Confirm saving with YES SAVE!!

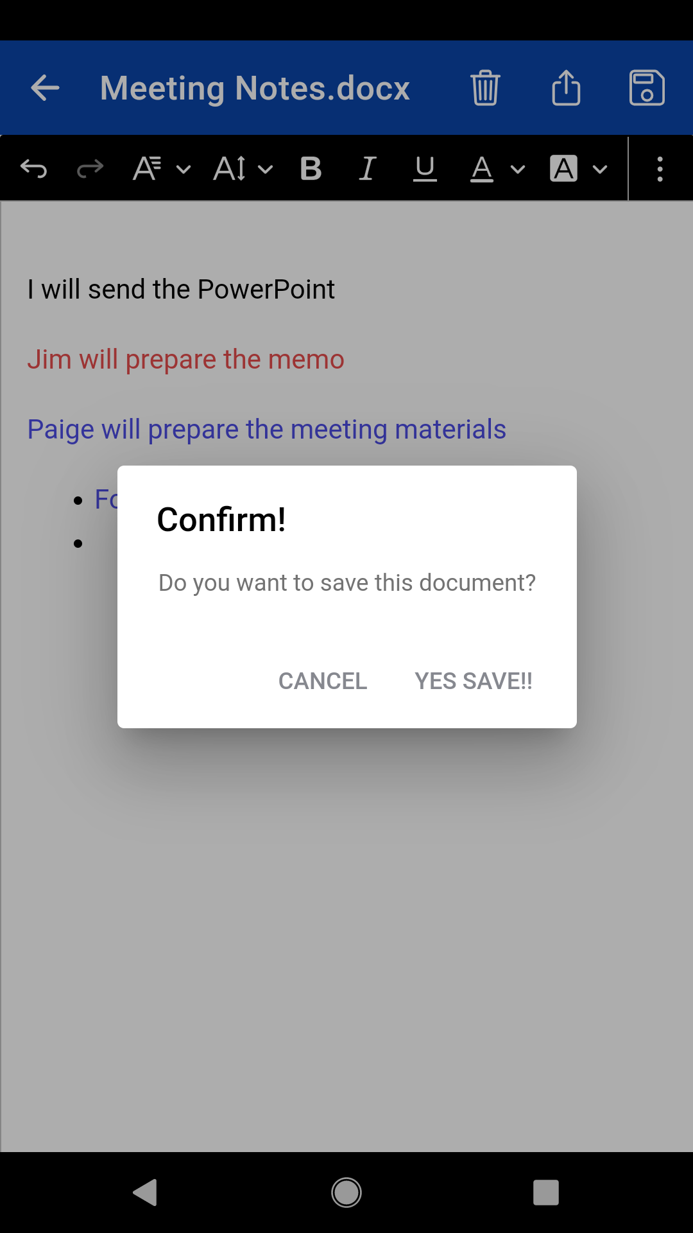474,681
